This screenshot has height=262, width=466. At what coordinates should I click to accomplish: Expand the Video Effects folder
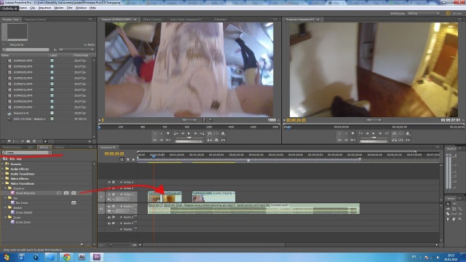pos(3,179)
